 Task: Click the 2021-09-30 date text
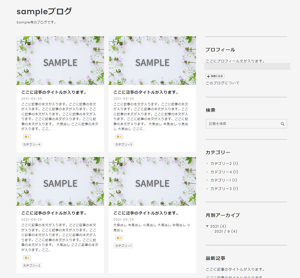[x=32, y=99]
